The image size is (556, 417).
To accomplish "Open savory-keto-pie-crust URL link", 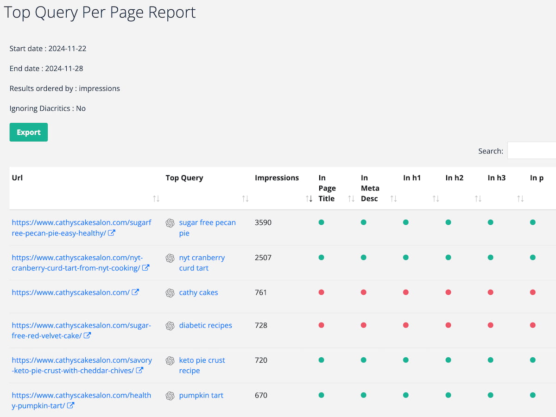I will pos(82,365).
